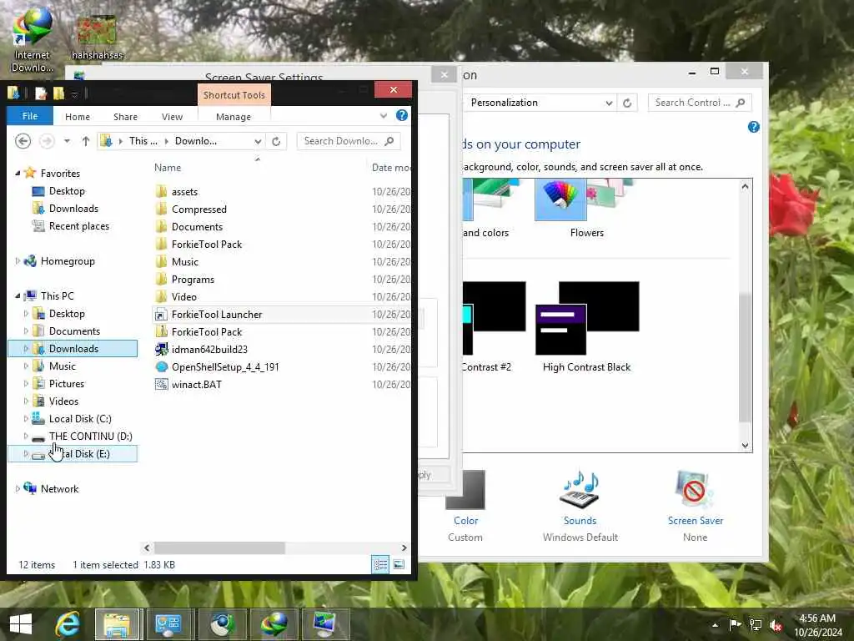
Task: Click the Shortcut Tools contextual tab
Action: pos(234,95)
